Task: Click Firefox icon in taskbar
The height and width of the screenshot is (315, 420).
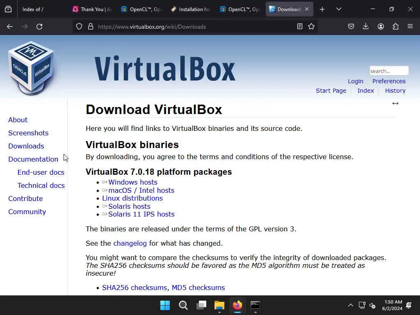Action: 237,305
